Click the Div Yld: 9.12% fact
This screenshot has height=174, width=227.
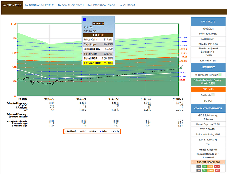click(x=208, y=61)
